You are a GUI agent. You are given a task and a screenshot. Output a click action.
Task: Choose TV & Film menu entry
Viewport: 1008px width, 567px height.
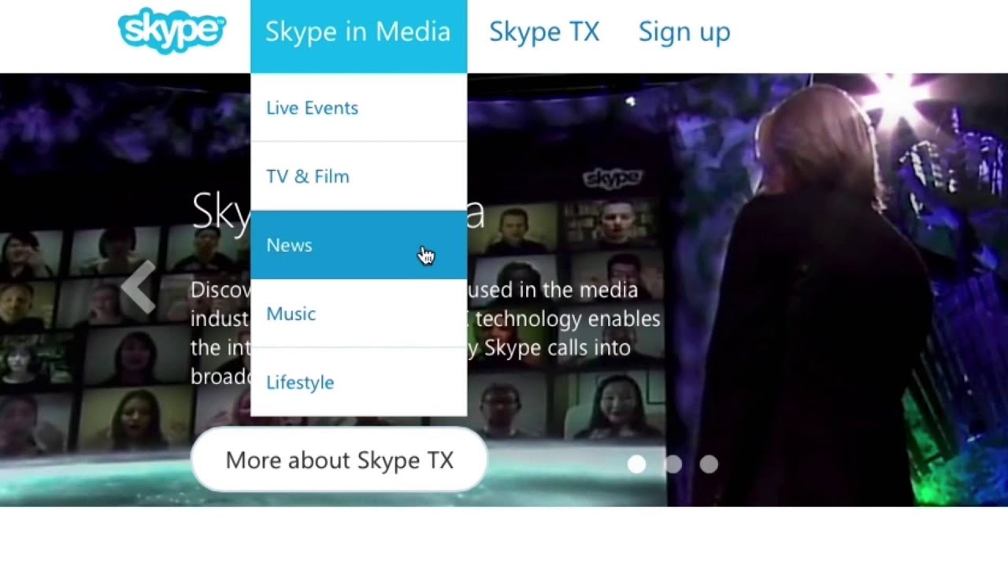coord(358,176)
